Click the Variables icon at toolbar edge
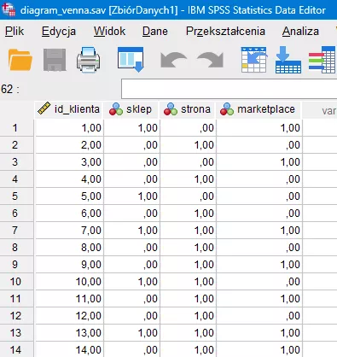This screenshot has height=357, width=337. pyautogui.click(x=322, y=60)
